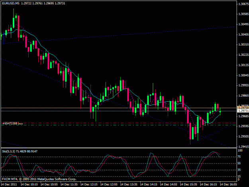Click the 1.29595 price axis label
Viewport: 249px width, 187px height.
click(243, 126)
